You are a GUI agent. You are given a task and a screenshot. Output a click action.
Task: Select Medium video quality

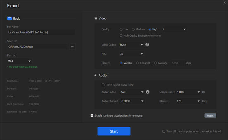coord(133,29)
